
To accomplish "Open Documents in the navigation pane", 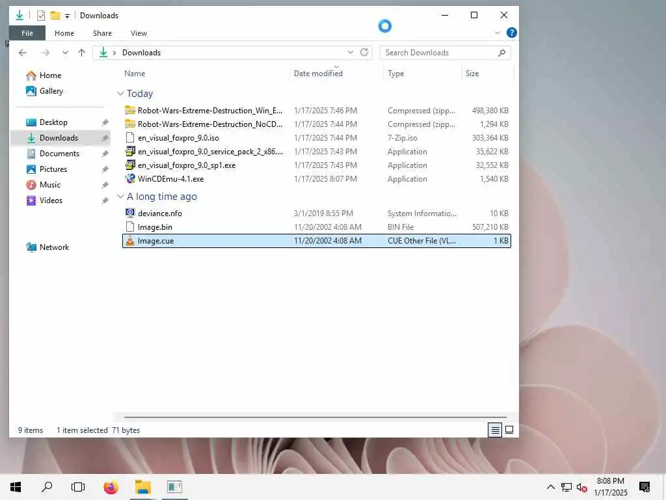I will click(x=59, y=154).
